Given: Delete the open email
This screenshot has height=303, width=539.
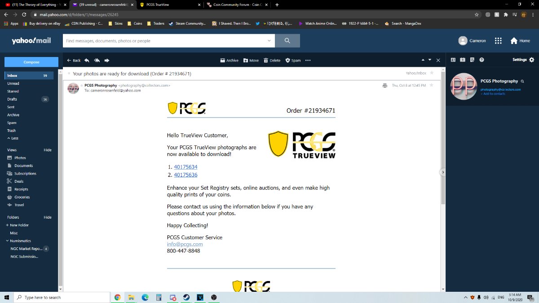Looking at the screenshot, I should click(x=272, y=60).
